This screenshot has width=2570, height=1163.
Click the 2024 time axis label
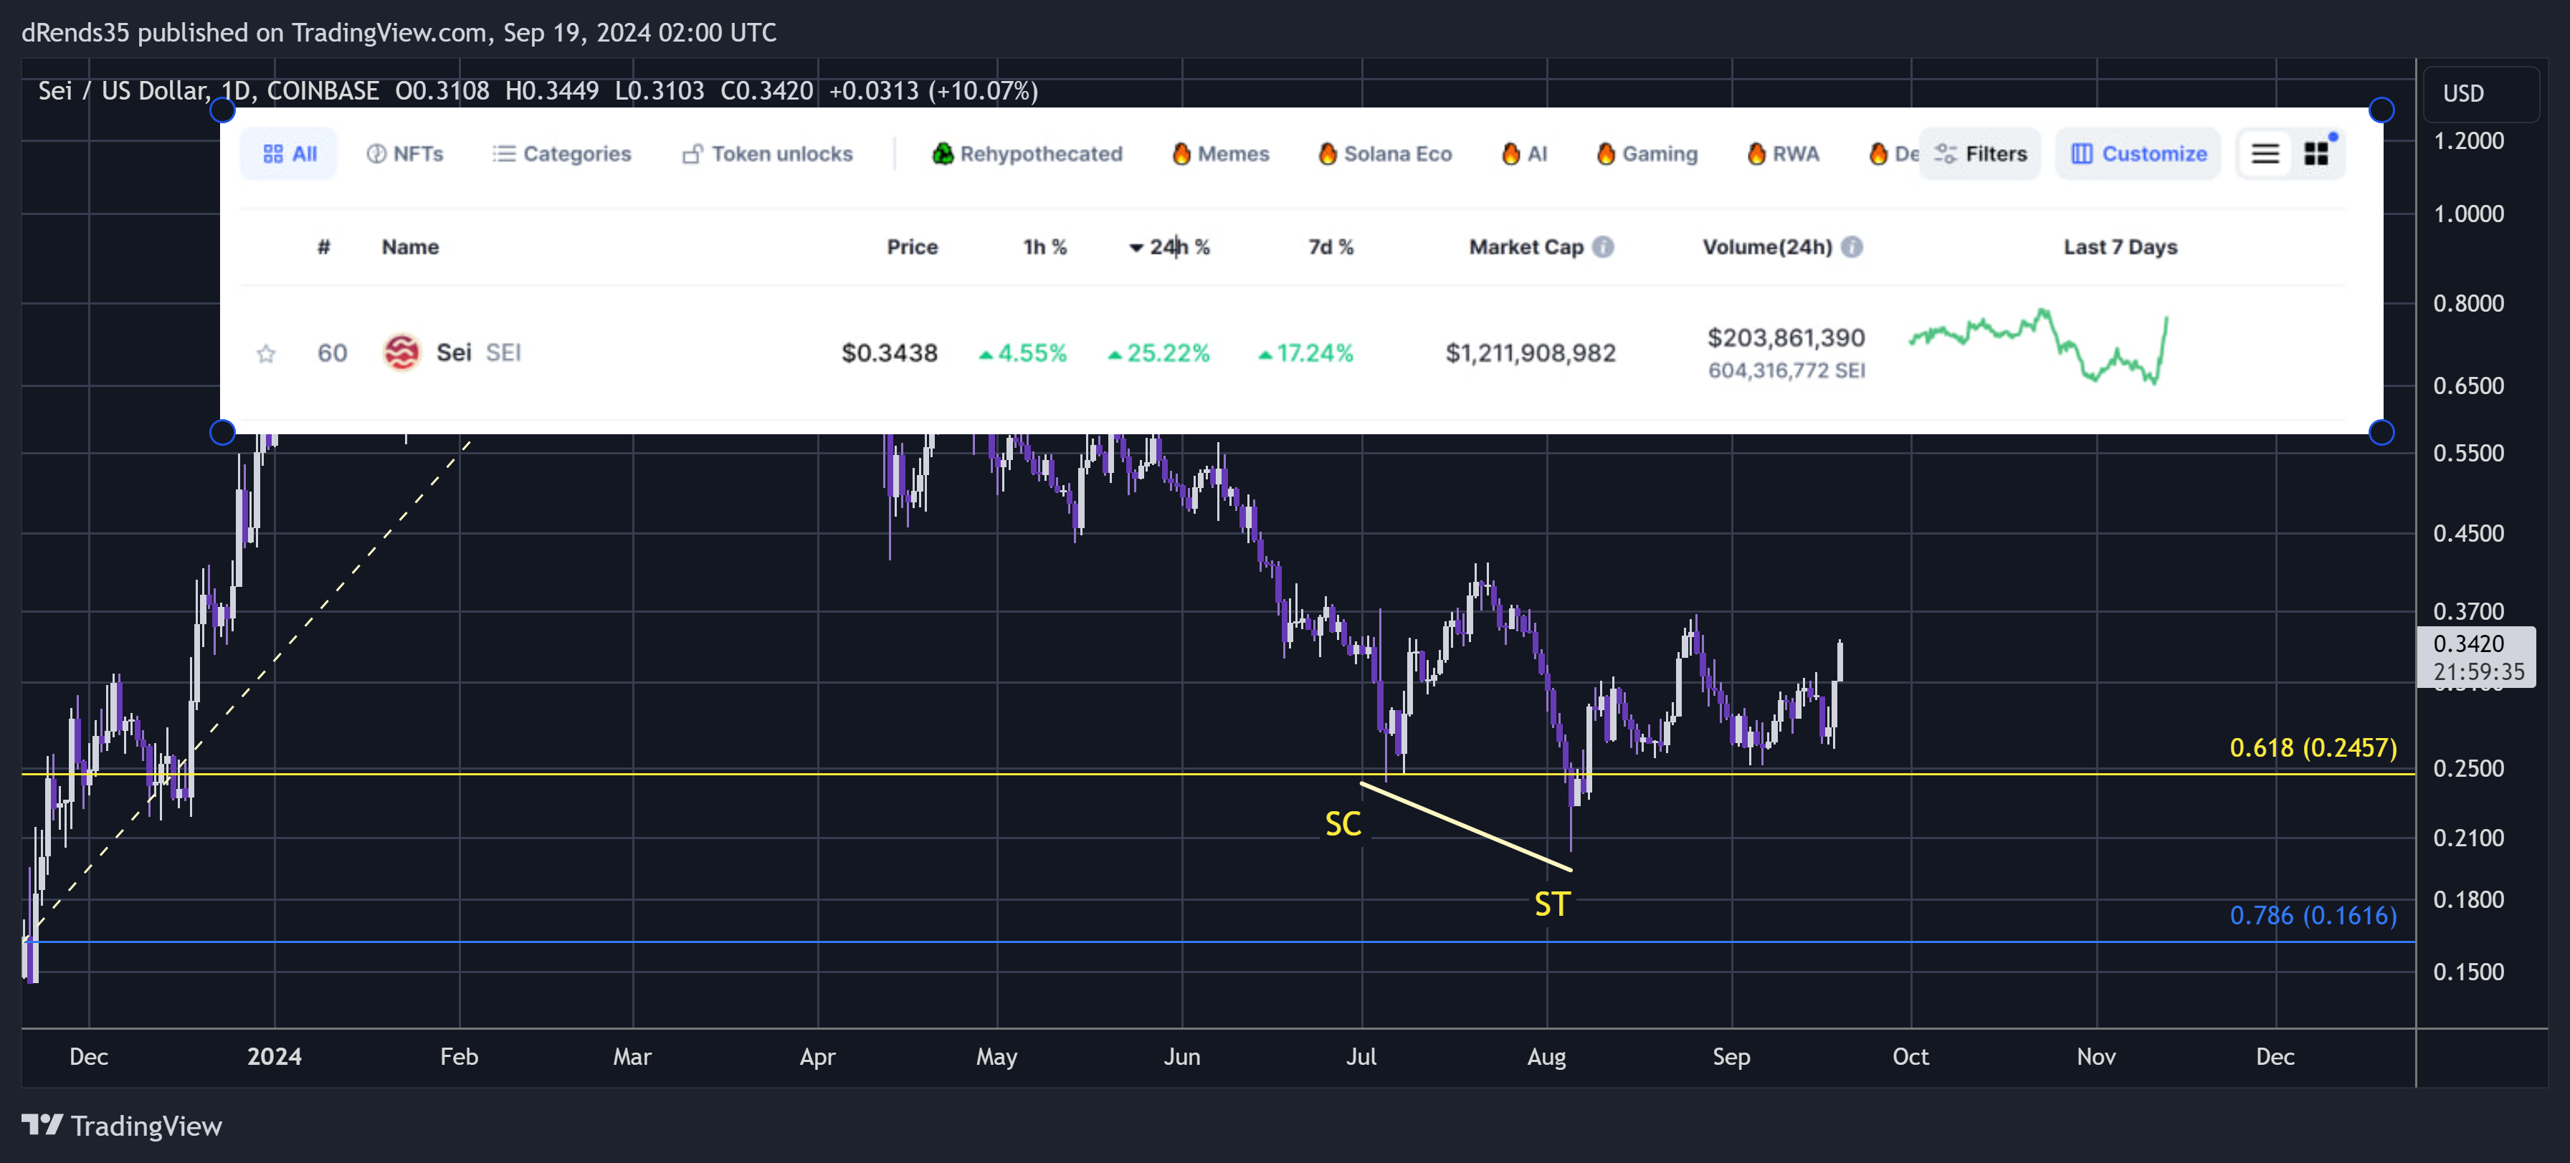pyautogui.click(x=275, y=1056)
